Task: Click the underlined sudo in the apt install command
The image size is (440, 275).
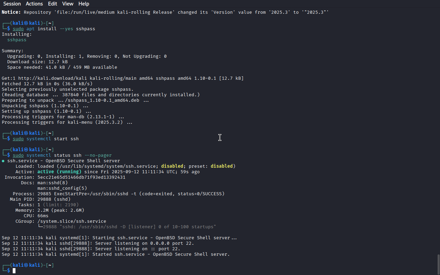Action: coord(18,29)
